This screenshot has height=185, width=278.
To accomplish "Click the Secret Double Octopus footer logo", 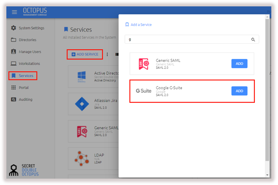I will tap(24, 170).
